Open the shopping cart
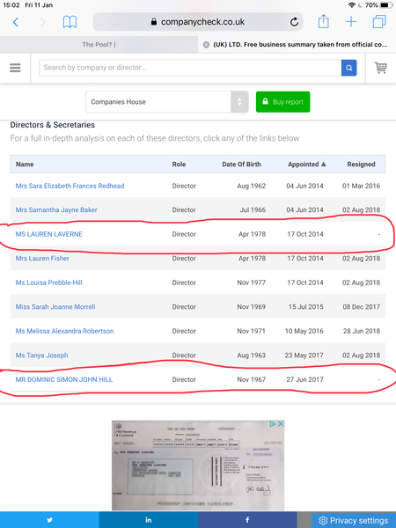 pos(381,68)
